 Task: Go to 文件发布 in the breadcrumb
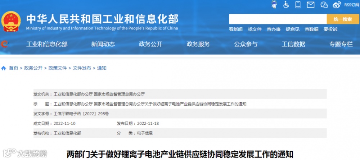(x=82, y=68)
